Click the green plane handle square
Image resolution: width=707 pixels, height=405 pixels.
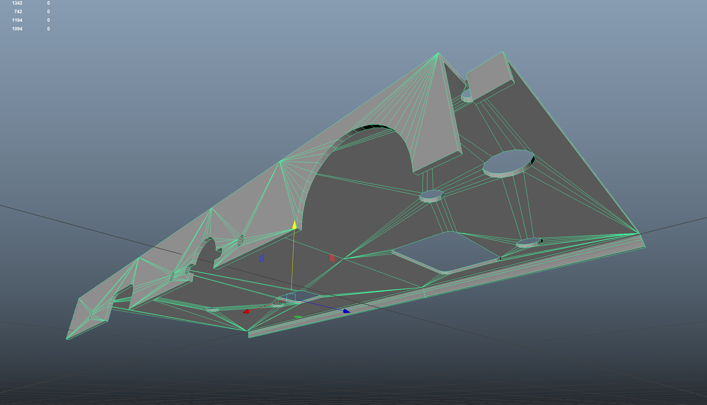pos(298,317)
